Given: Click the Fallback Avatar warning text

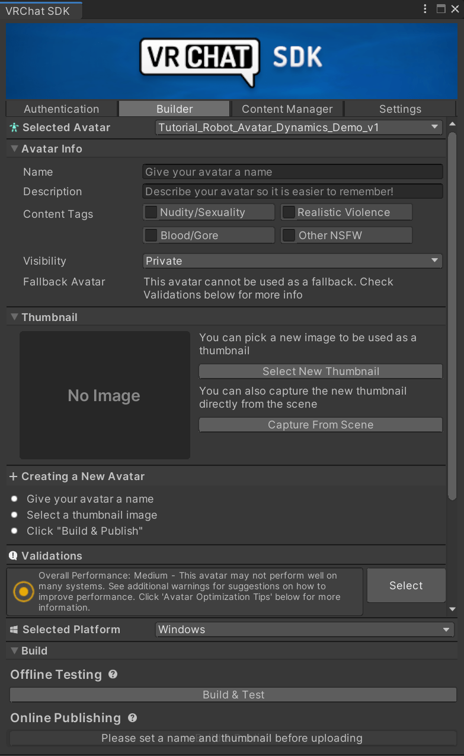Looking at the screenshot, I should pos(268,288).
